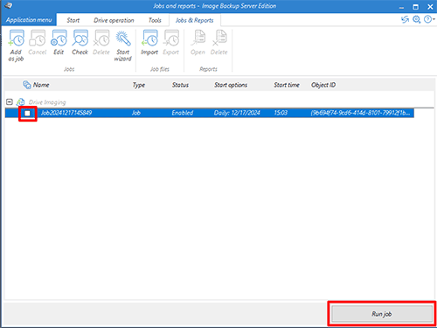Click the 15:03 start time cell

click(281, 113)
